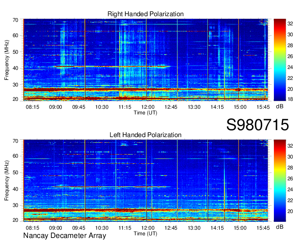This screenshot has width=298, height=241.
Task: Click 09:00 tick on left-handed plot
Action: (x=56, y=228)
